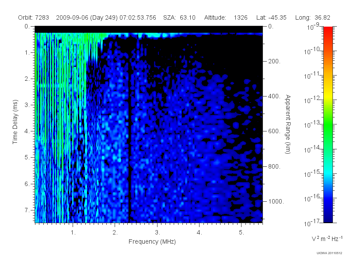Click the '800.' apparent range tick label

coord(274,166)
